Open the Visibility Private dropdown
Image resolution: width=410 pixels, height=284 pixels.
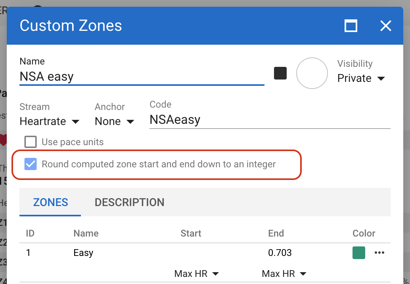tap(361, 78)
